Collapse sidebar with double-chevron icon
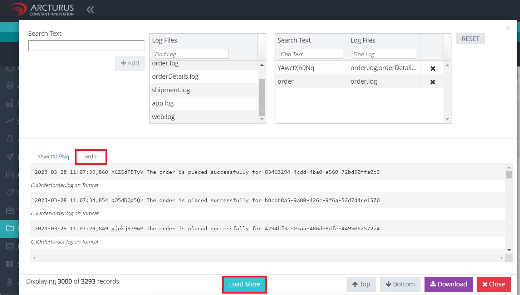 [x=90, y=10]
